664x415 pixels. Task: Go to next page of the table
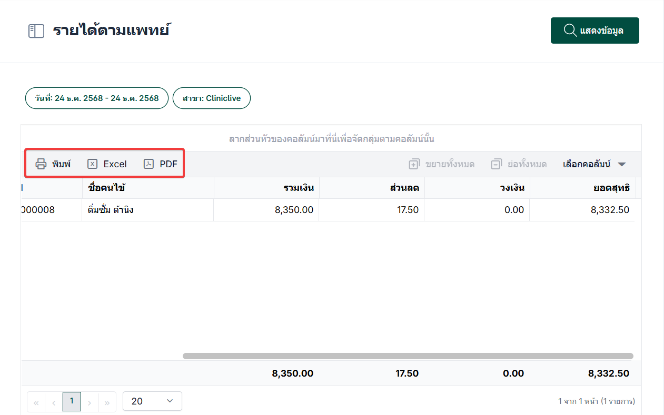click(90, 402)
